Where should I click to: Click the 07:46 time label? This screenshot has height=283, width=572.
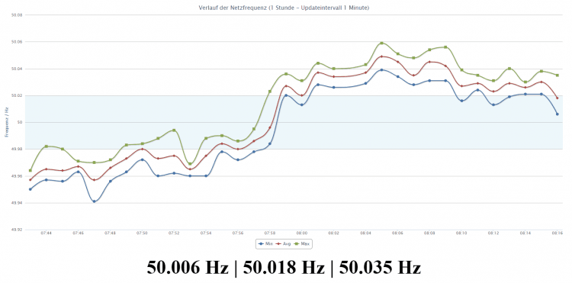pos(78,233)
